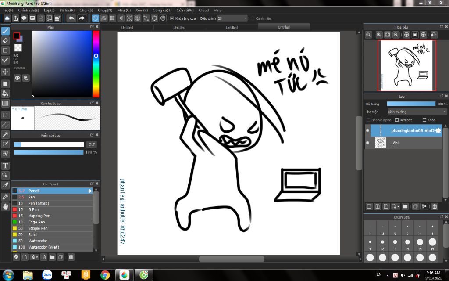Enable the curve snap guide

(x=146, y=18)
